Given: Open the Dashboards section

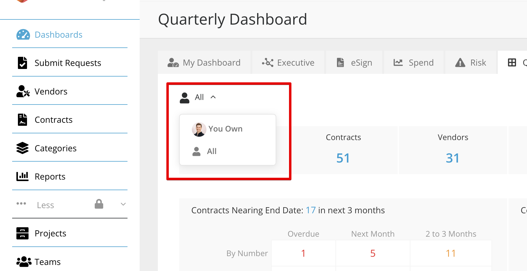Looking at the screenshot, I should 59,35.
